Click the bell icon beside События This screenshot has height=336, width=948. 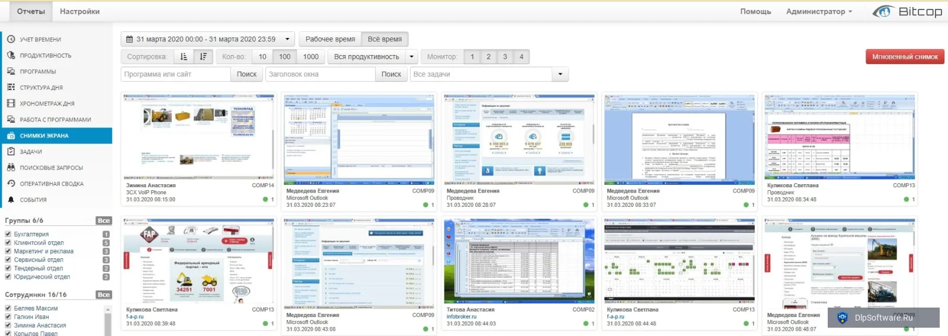[11, 200]
